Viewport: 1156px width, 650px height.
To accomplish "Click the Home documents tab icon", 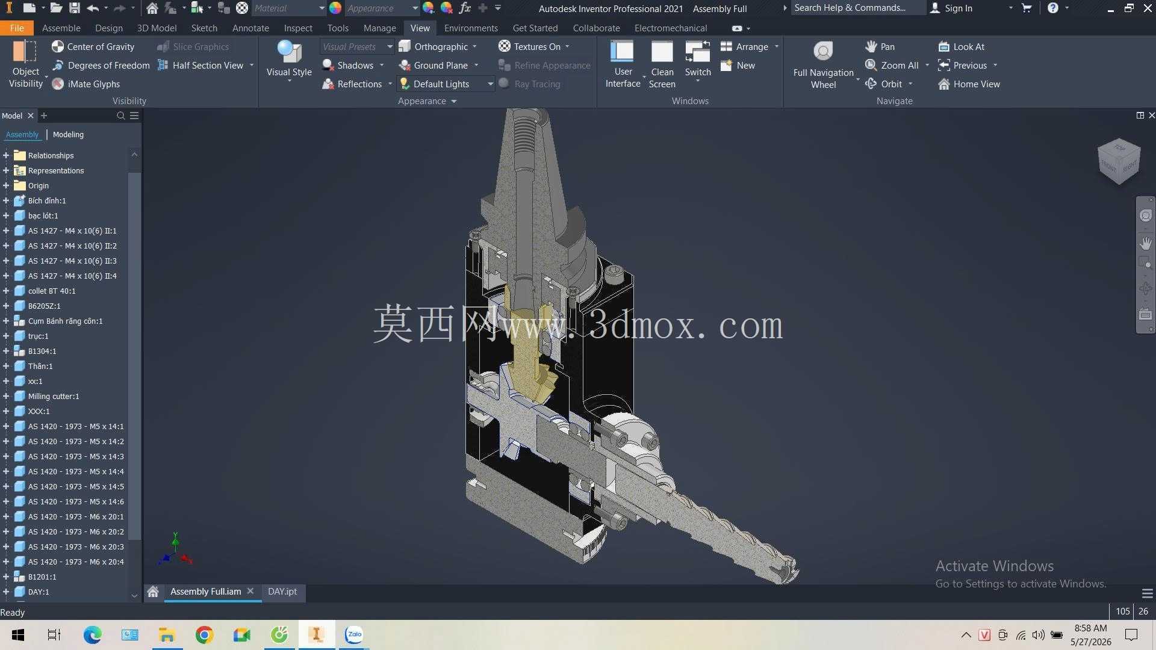I will coord(153,591).
